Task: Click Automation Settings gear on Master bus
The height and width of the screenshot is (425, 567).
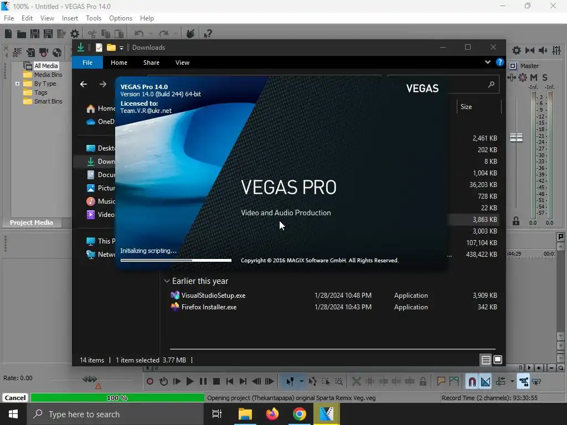Action: [x=523, y=77]
